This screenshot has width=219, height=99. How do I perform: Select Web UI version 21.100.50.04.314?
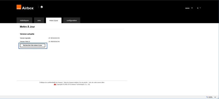[54, 42]
